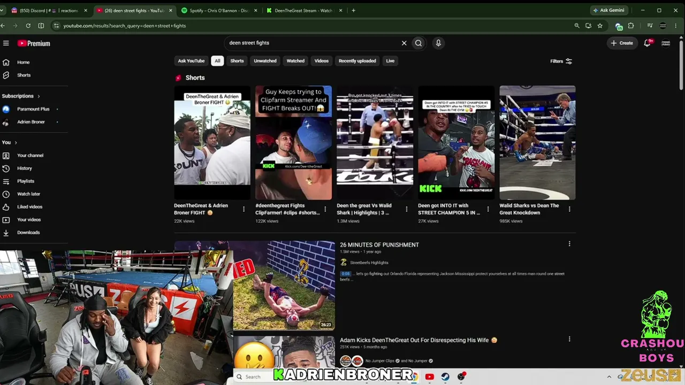Filter results by Shorts chip
This screenshot has width=685, height=385.
click(x=237, y=61)
